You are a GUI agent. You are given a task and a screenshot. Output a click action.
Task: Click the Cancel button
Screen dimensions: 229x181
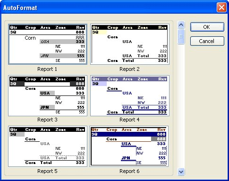207,41
